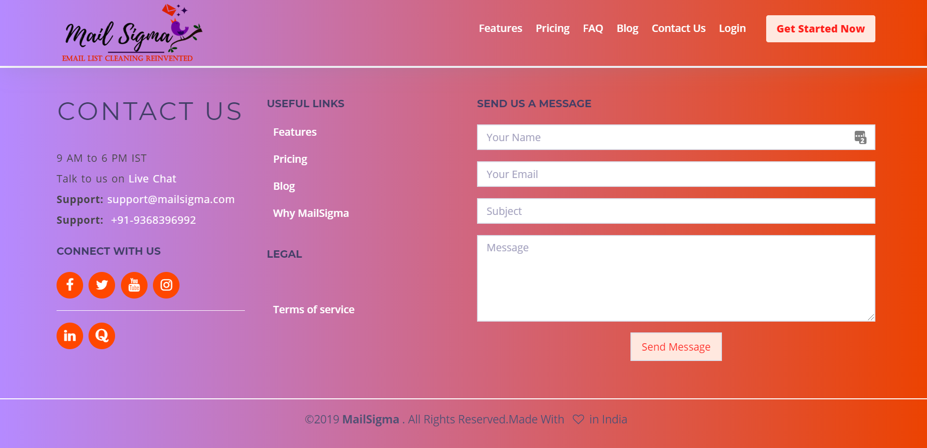Focus the Your Email input field
The height and width of the screenshot is (448, 927).
point(676,174)
